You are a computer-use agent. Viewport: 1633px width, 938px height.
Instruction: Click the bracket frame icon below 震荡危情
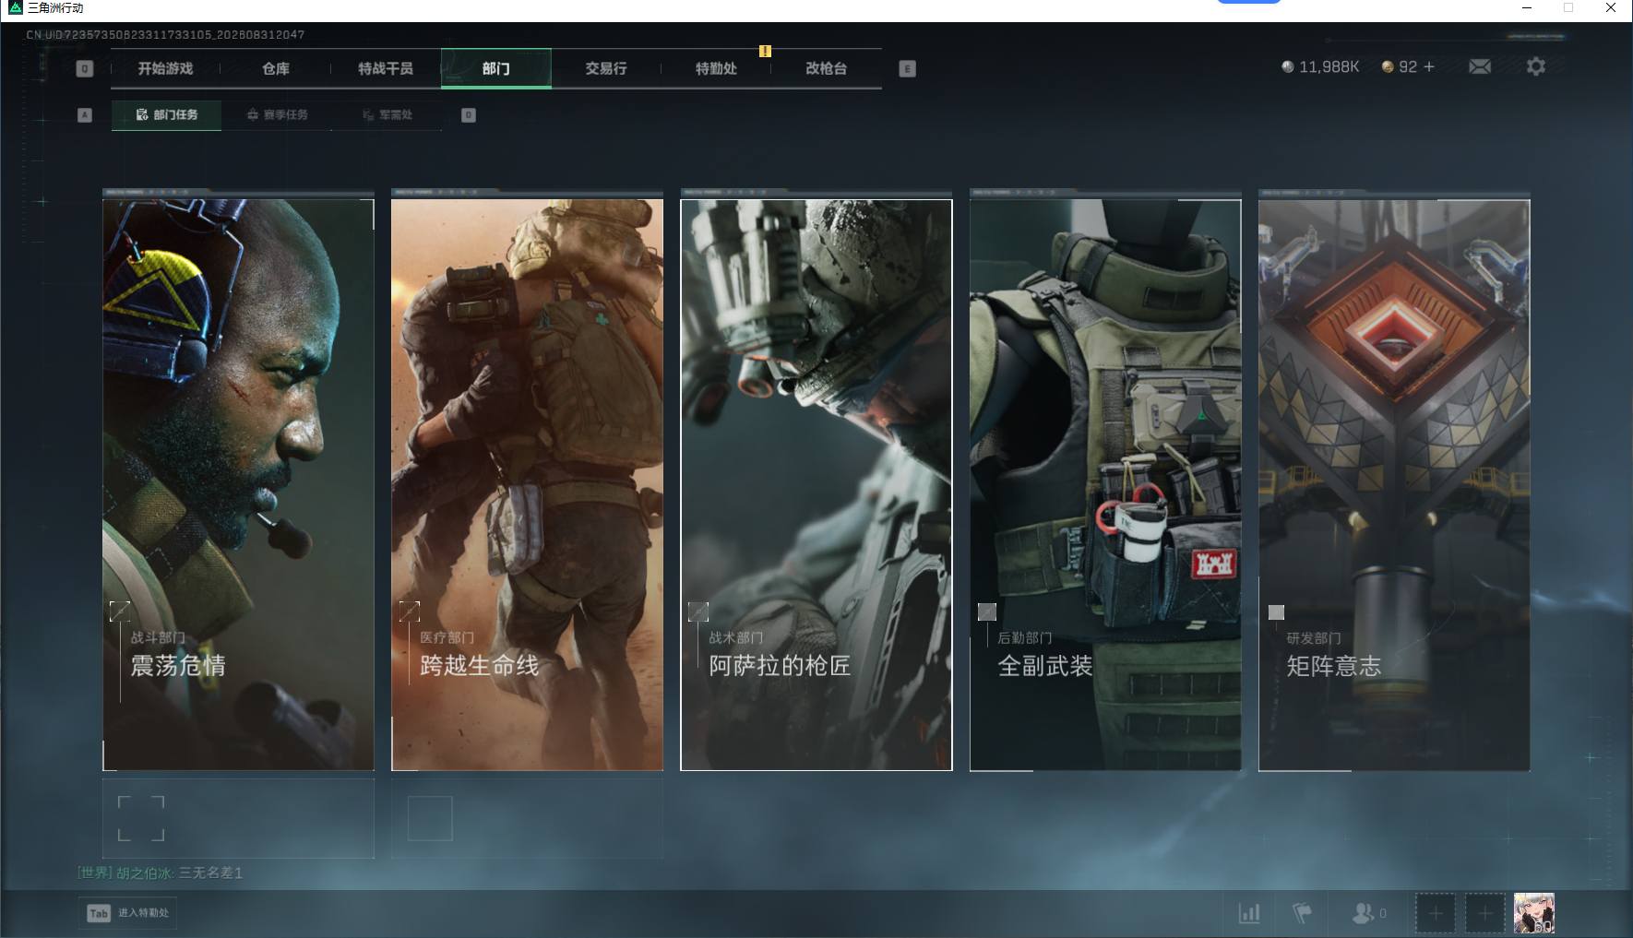coord(141,819)
